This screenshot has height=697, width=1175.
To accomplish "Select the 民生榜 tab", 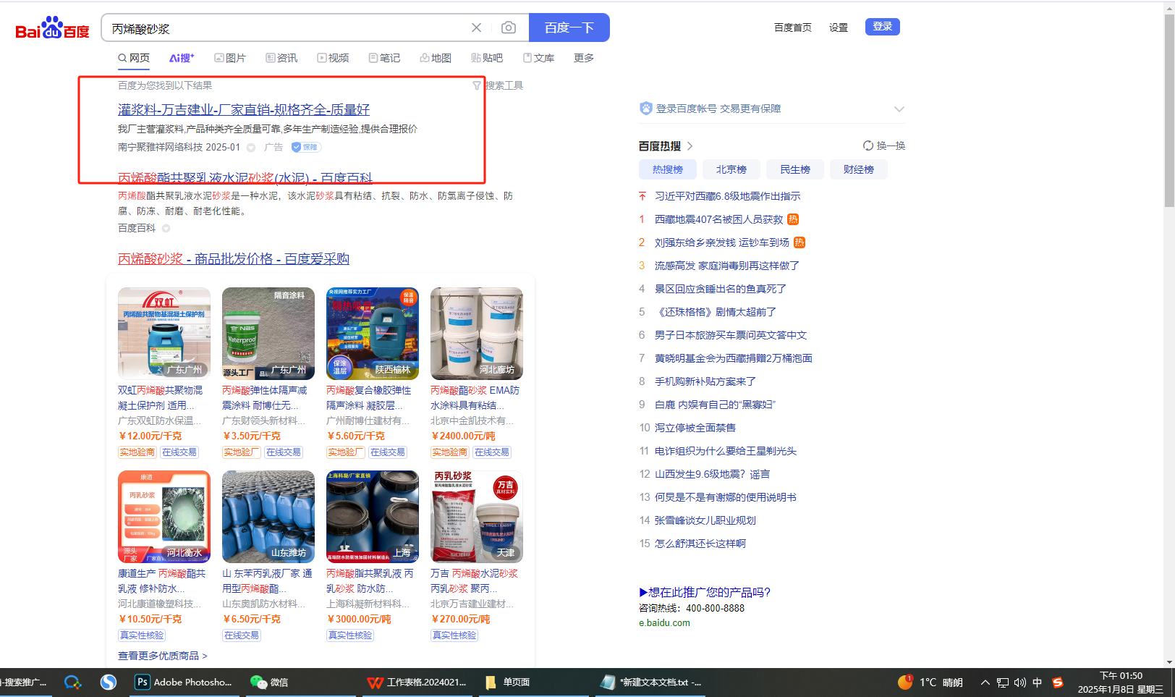I will 795,169.
